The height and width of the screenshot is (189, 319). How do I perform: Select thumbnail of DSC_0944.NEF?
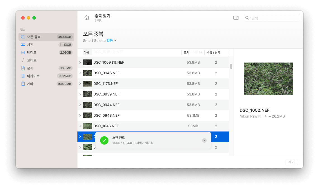click(88, 105)
